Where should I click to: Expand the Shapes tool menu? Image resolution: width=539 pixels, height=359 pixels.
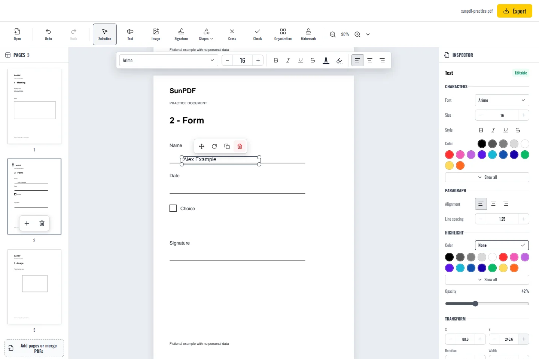tap(206, 34)
